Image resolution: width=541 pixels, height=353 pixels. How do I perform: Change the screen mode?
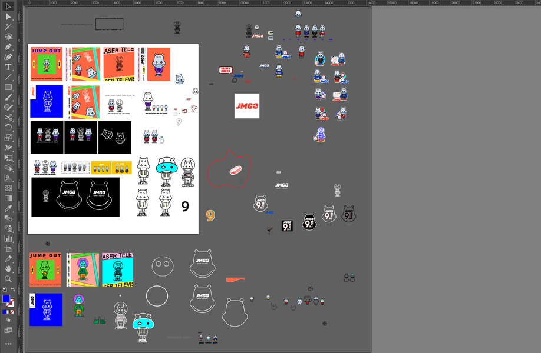(8, 330)
